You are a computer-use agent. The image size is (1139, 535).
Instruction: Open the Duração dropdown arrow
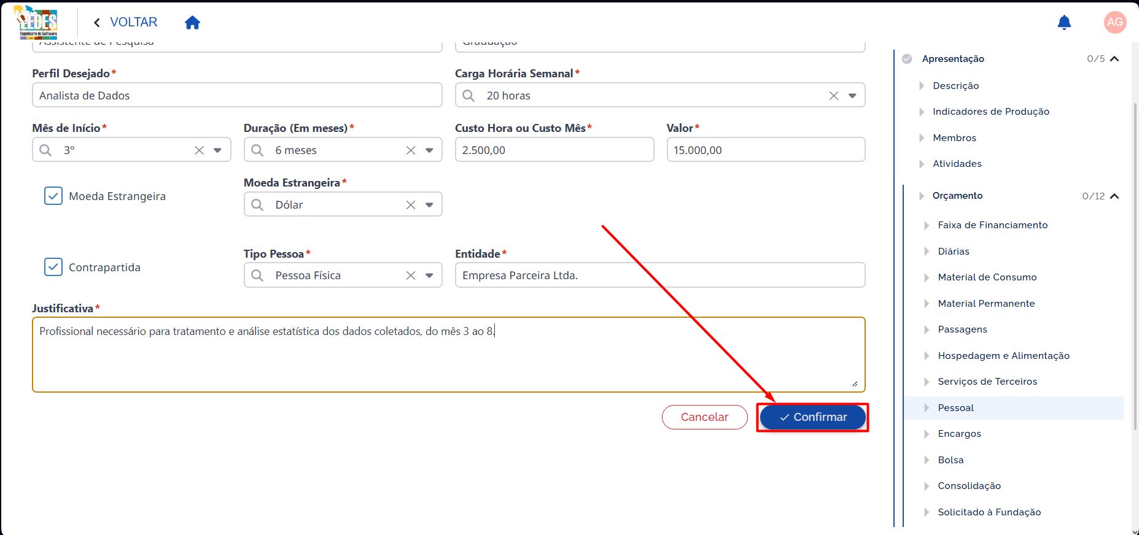[429, 150]
